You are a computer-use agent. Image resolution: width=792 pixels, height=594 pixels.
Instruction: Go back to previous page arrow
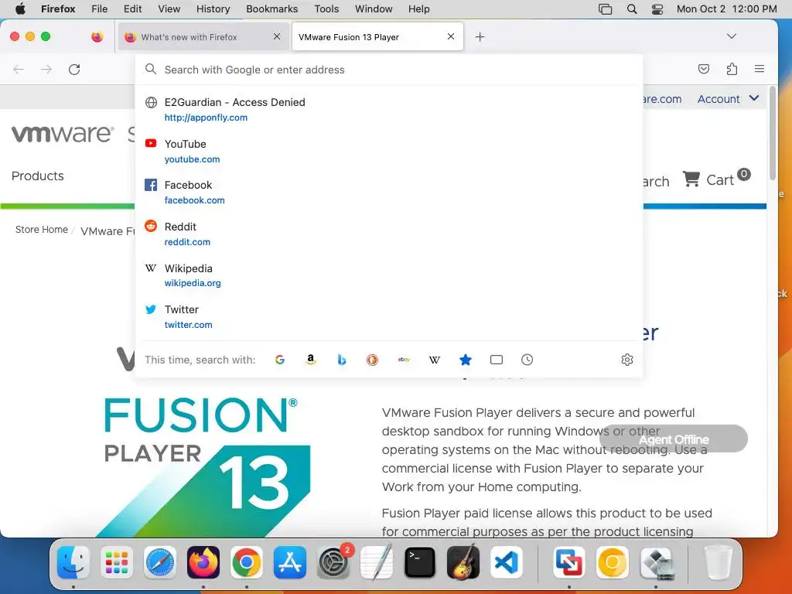pos(19,69)
